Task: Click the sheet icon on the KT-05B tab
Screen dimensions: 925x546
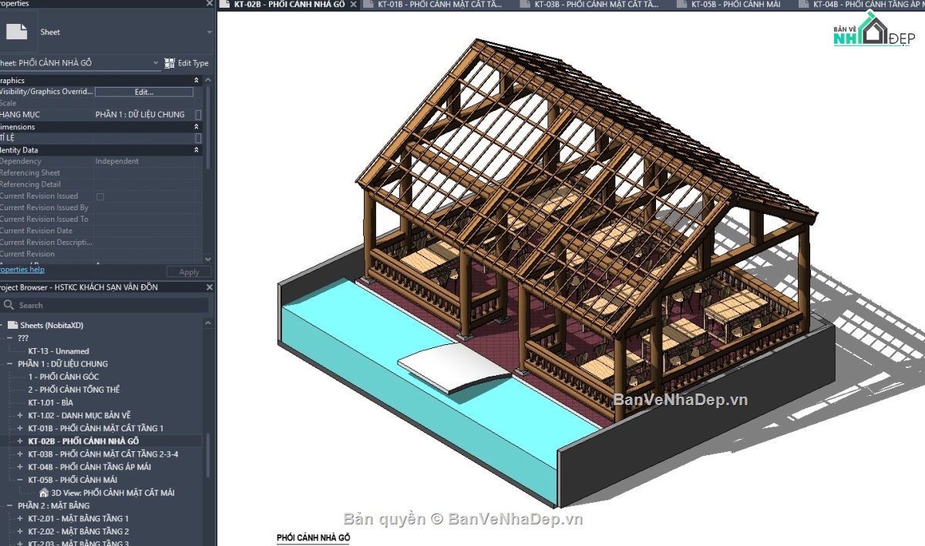Action: (681, 4)
